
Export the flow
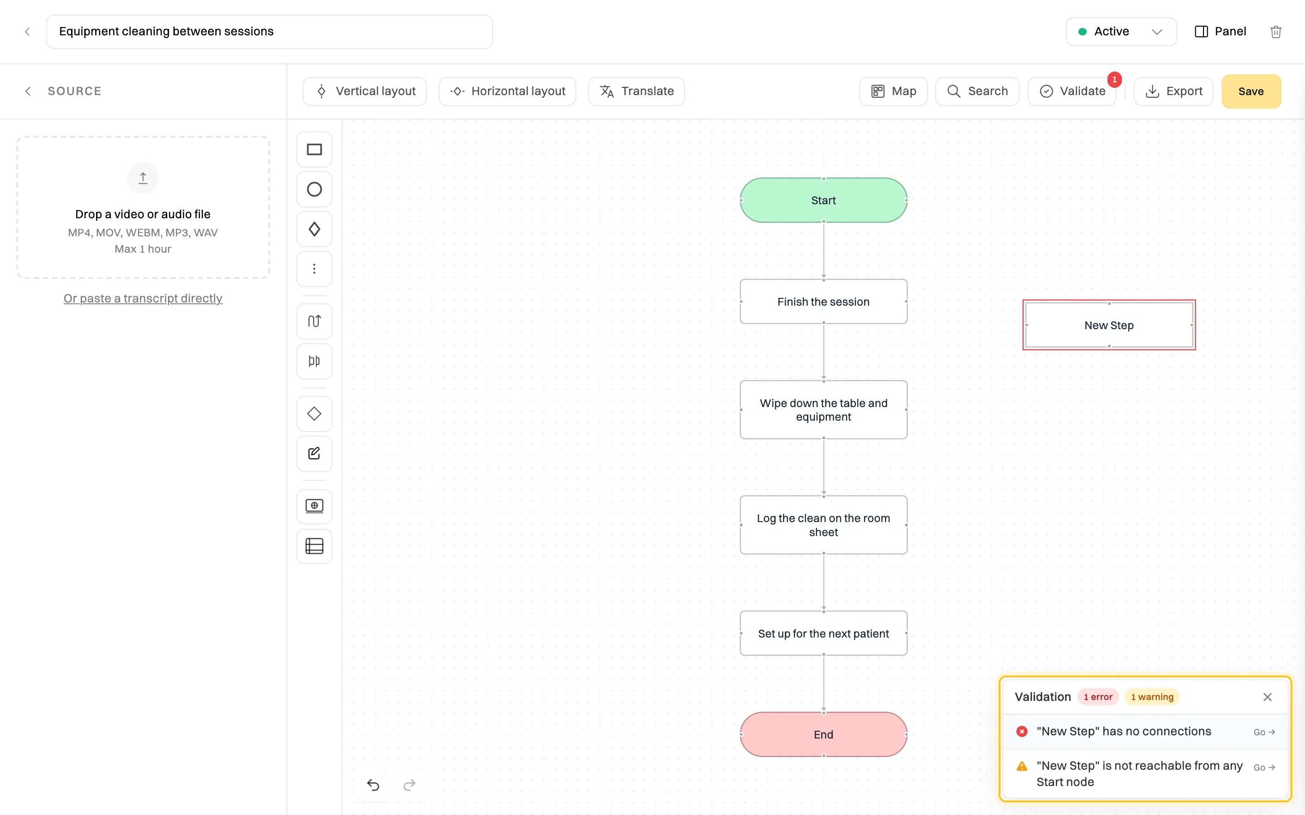(1174, 91)
